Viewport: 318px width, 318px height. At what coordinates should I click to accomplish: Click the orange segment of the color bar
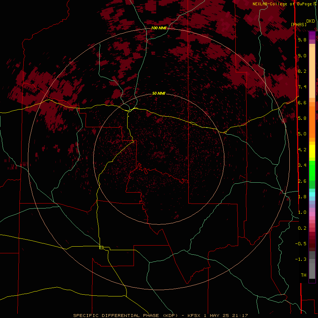tap(312, 122)
